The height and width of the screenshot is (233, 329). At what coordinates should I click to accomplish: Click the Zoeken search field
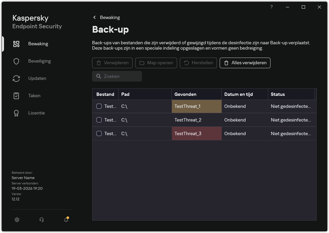[117, 76]
